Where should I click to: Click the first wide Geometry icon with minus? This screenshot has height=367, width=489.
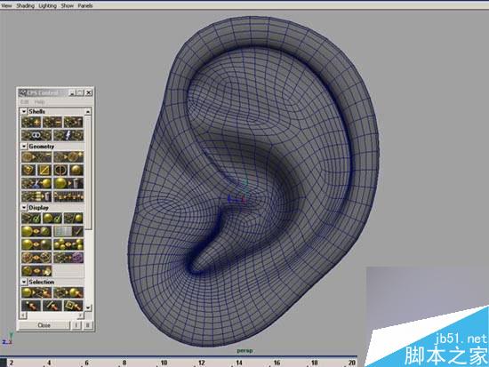point(36,156)
